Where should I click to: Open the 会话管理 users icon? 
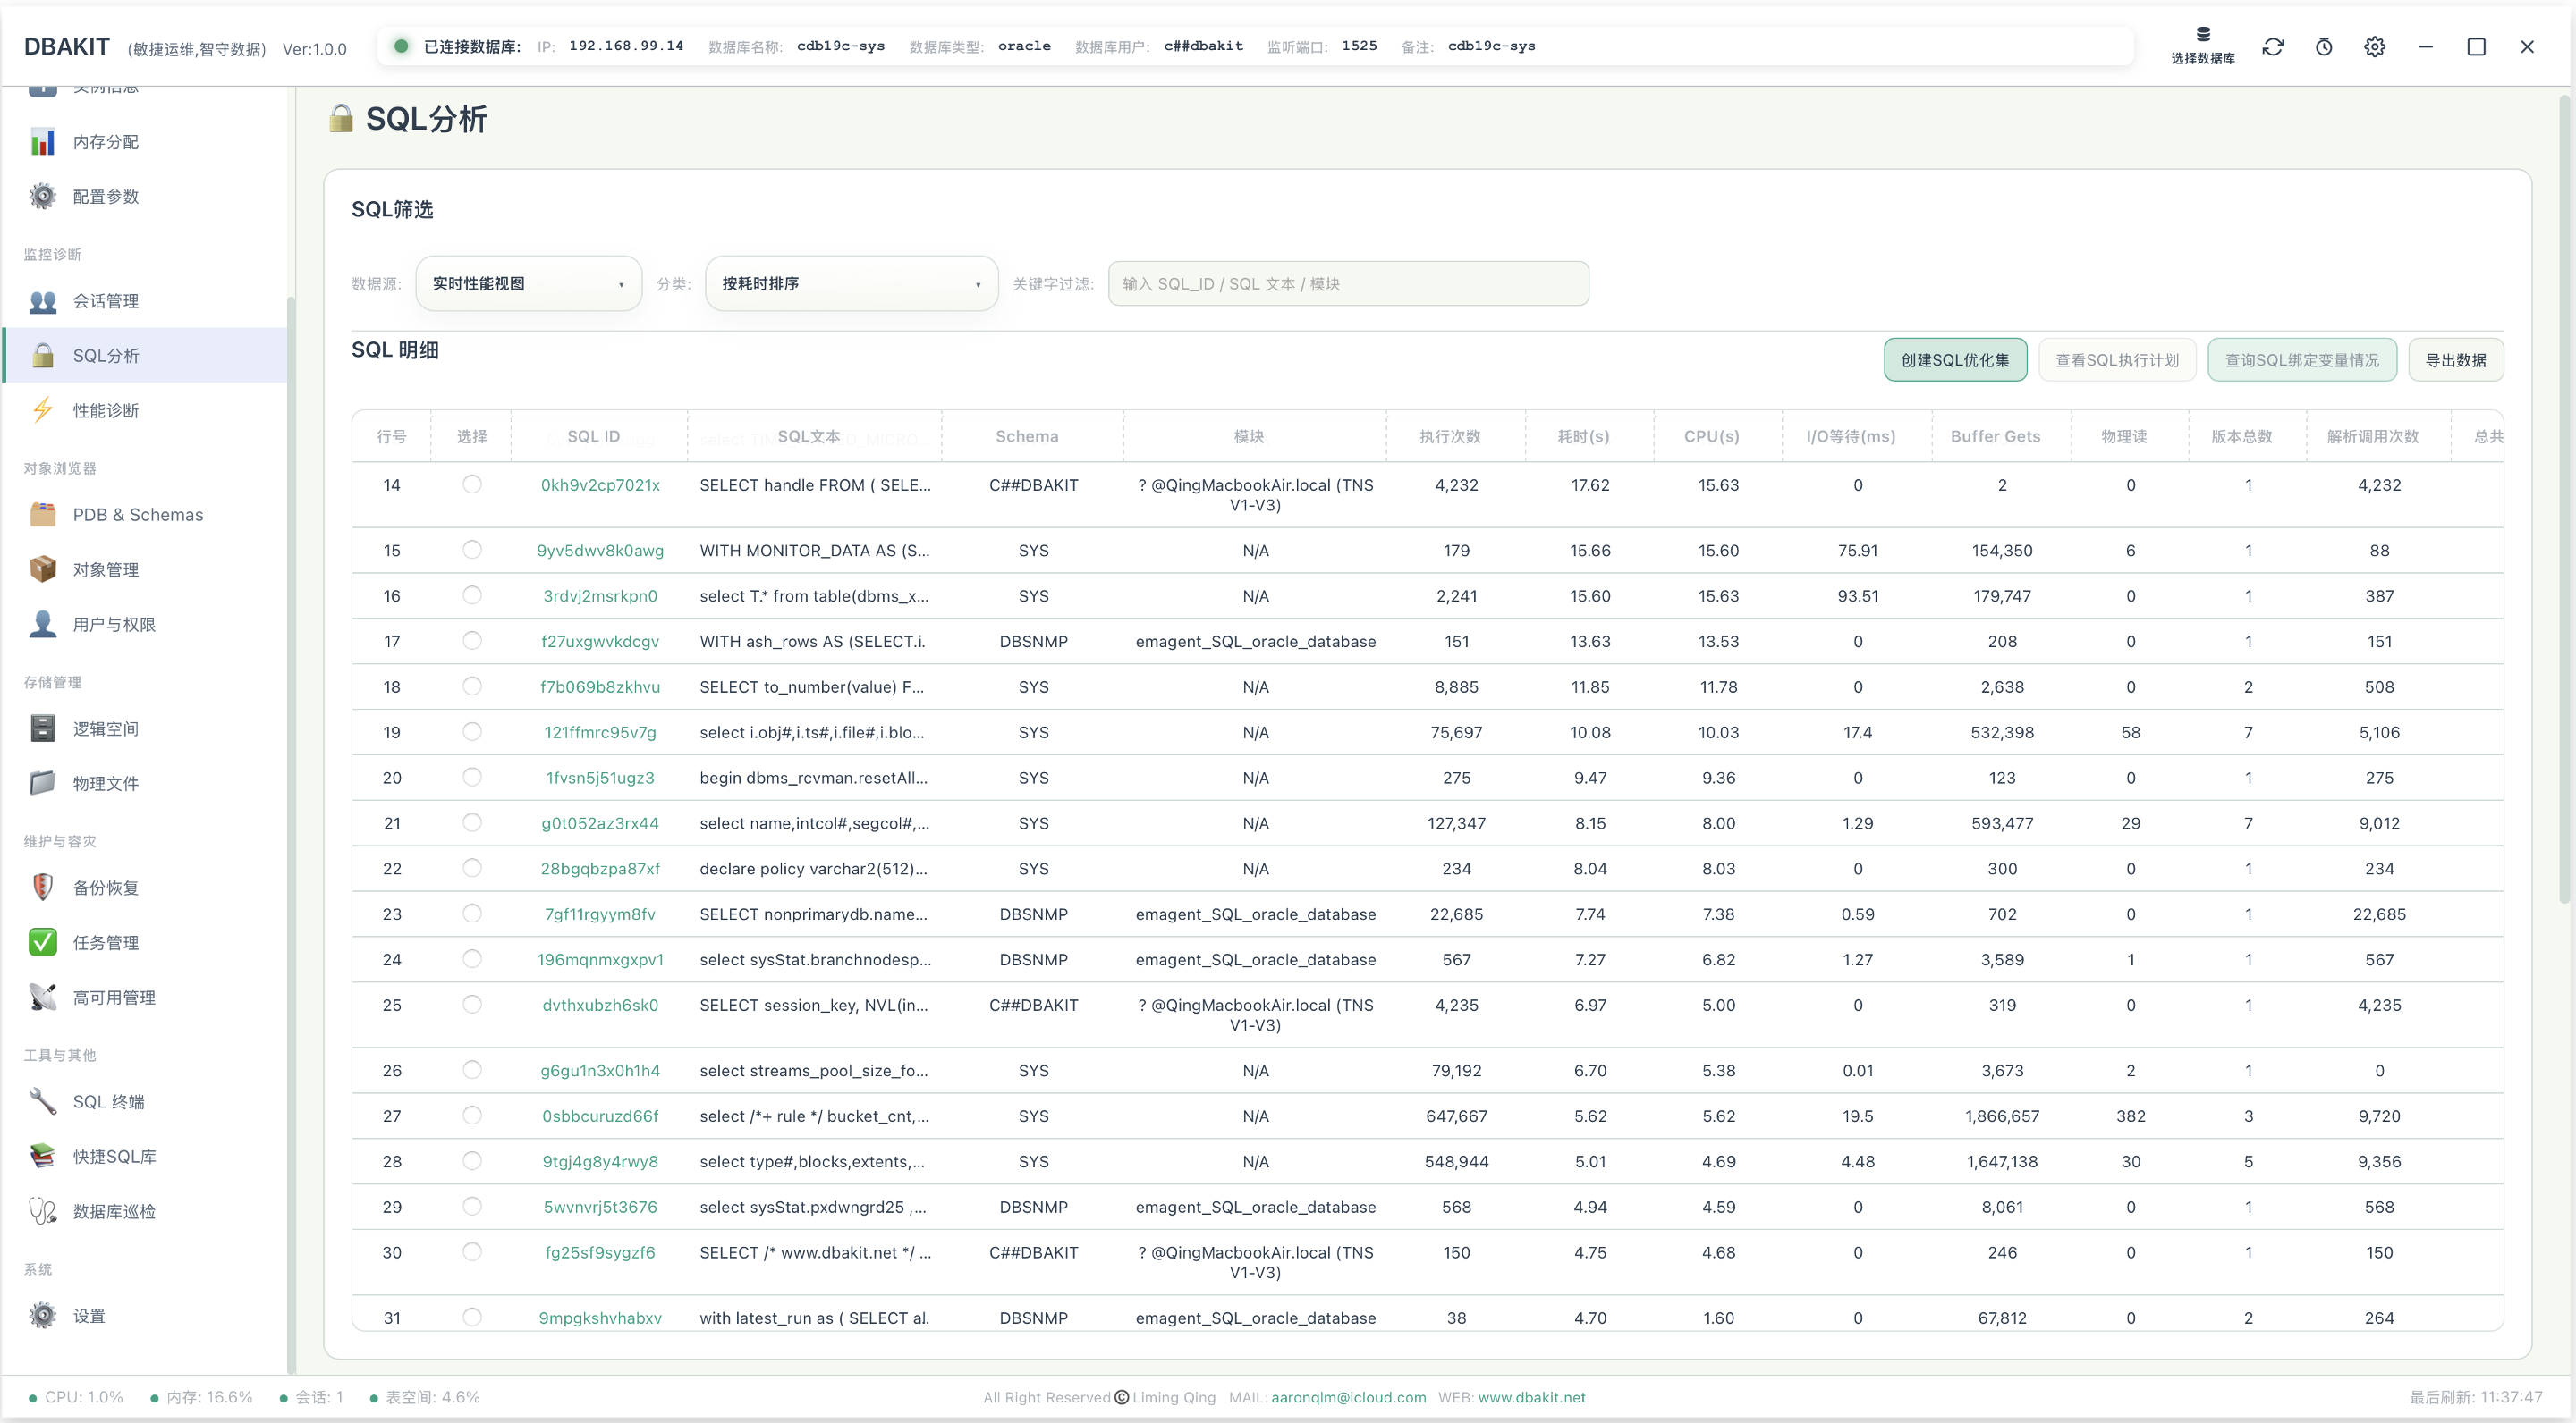pyautogui.click(x=42, y=301)
